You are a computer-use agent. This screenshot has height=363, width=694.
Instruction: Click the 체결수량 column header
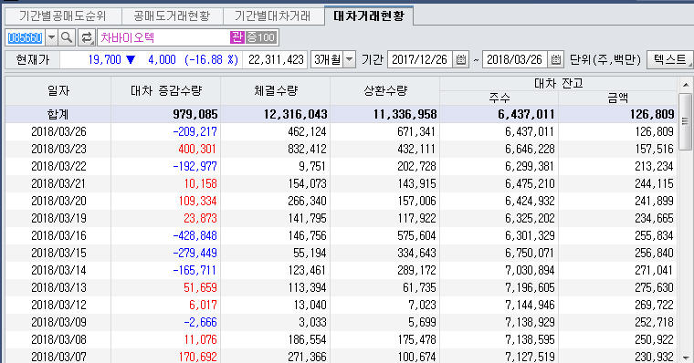[x=275, y=90]
